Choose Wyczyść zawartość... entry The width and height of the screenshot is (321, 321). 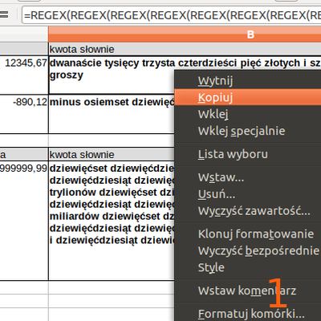(x=248, y=211)
